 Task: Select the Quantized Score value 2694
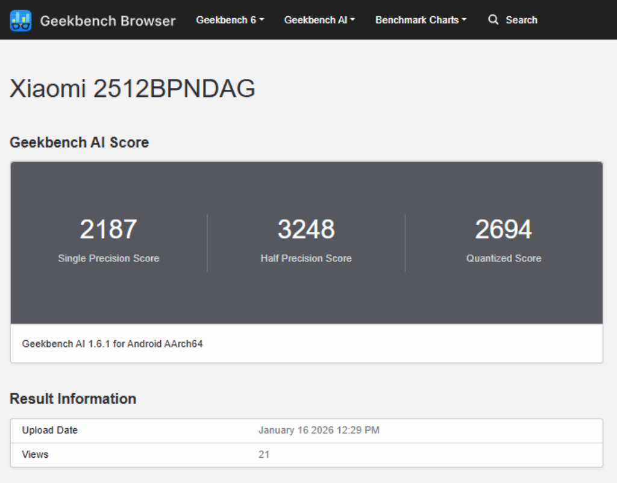[x=504, y=228]
